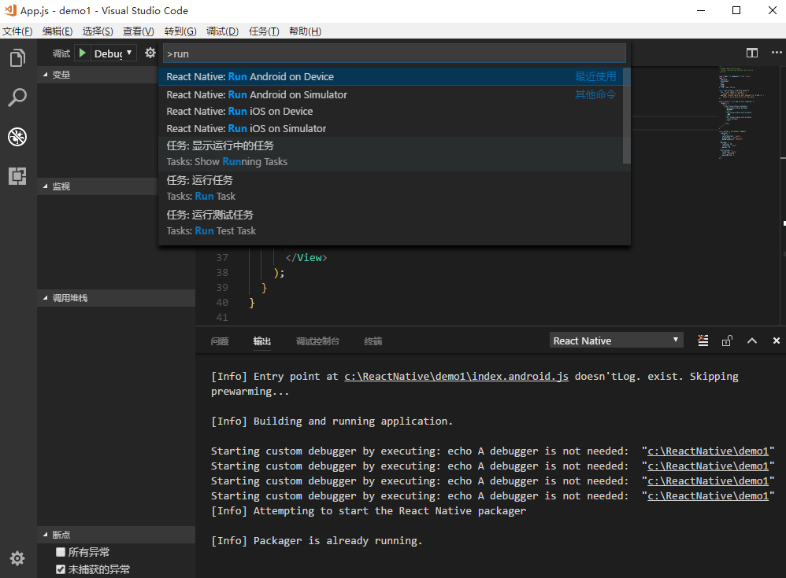Open the 调试(D) menu

223,31
